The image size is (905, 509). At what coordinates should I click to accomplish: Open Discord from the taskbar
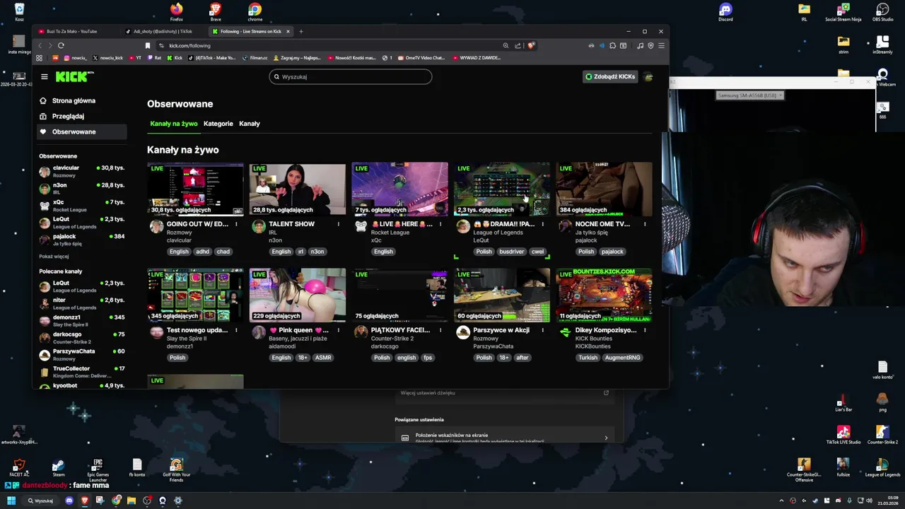click(69, 501)
